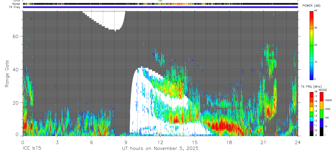Click the 16 label on the TX frequency legend
The image size is (335, 154).
316,101
